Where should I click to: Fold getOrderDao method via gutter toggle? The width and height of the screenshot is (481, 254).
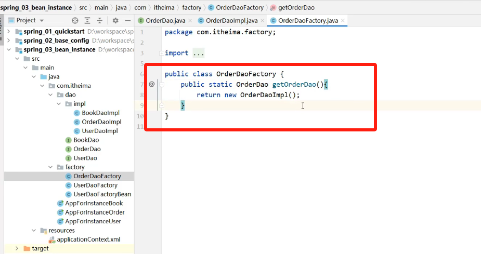coord(161,85)
